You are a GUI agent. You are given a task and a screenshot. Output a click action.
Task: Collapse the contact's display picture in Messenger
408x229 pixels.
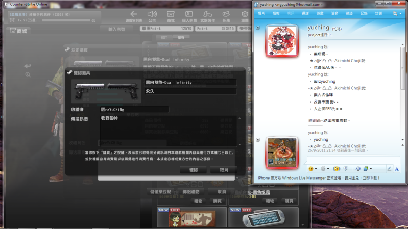(x=258, y=28)
